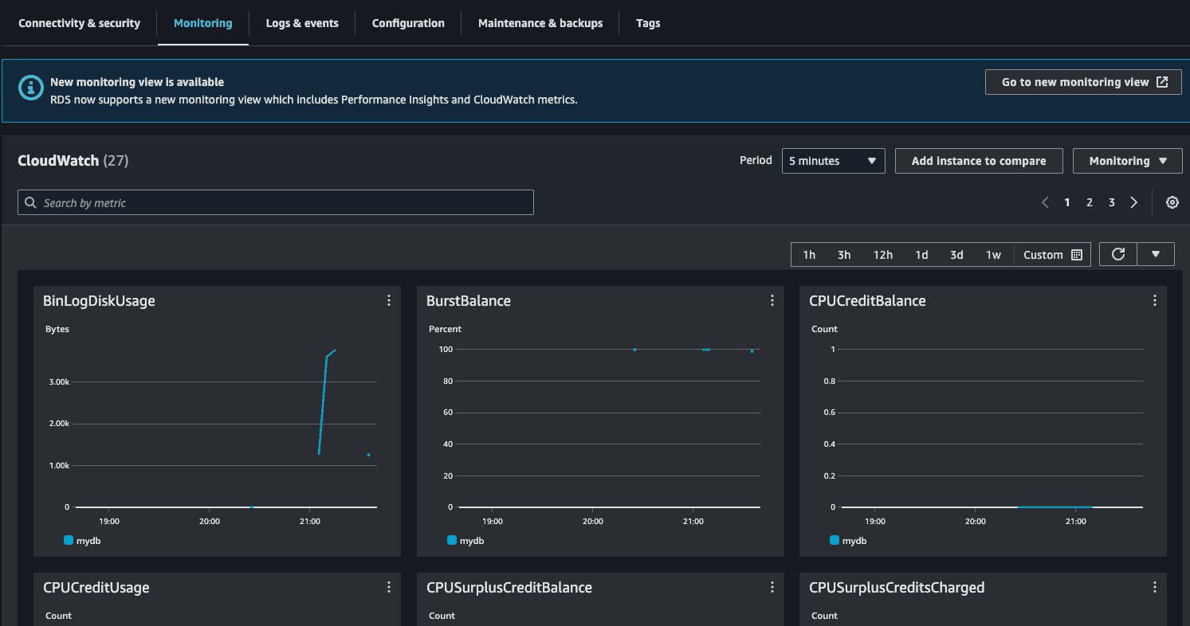
Task: Select the 1h time range
Action: (x=809, y=254)
